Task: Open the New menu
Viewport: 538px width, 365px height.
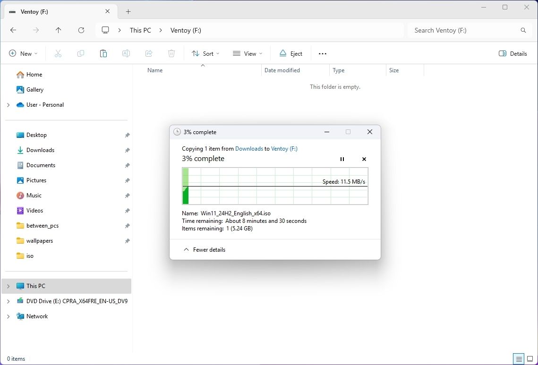Action: (23, 53)
